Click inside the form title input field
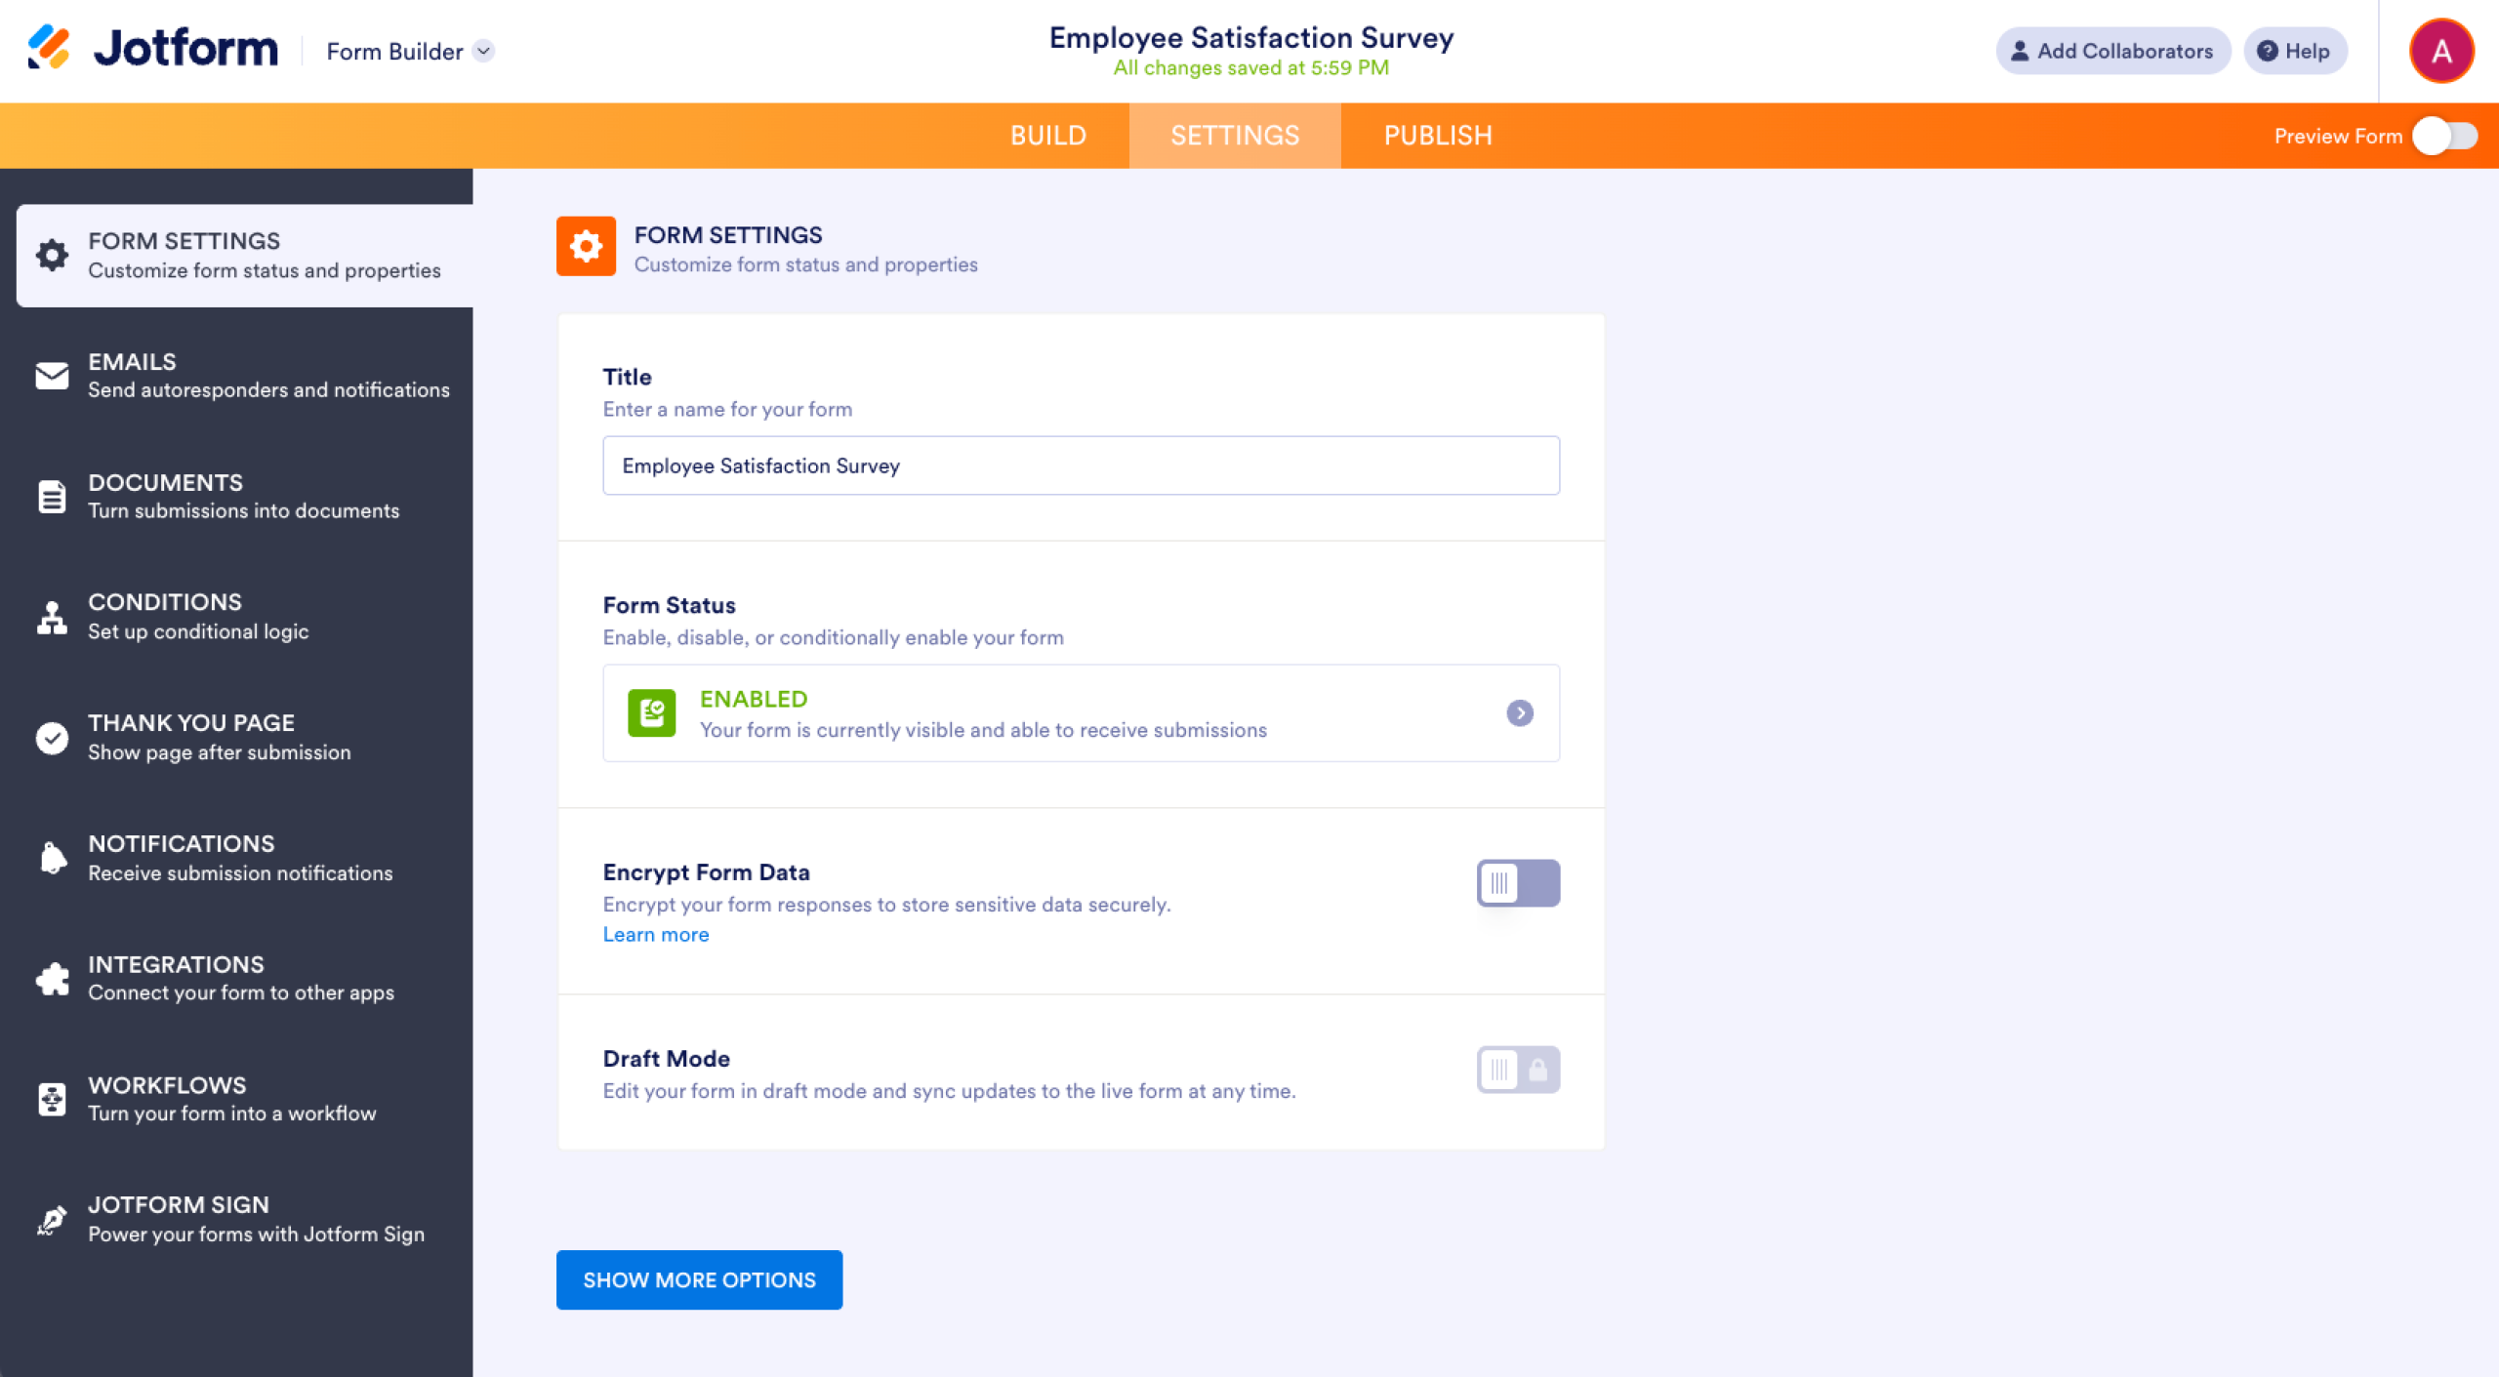This screenshot has height=1377, width=2499. click(x=1080, y=466)
